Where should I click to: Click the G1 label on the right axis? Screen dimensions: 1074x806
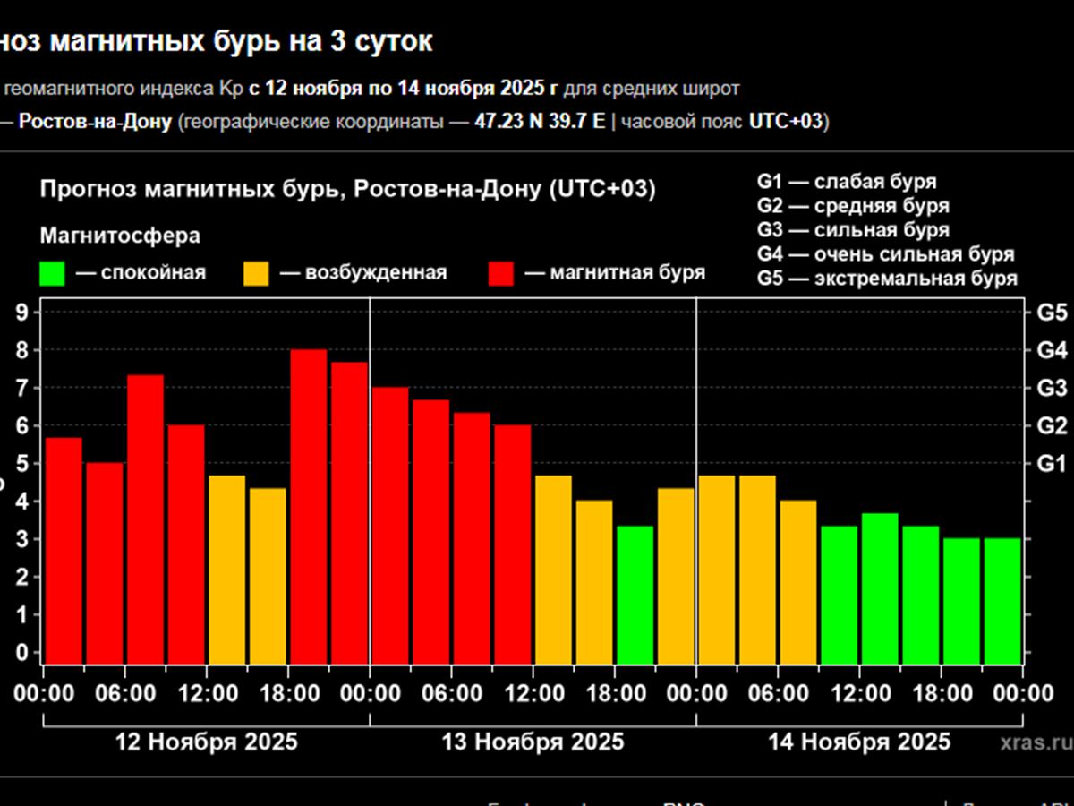pyautogui.click(x=1051, y=464)
